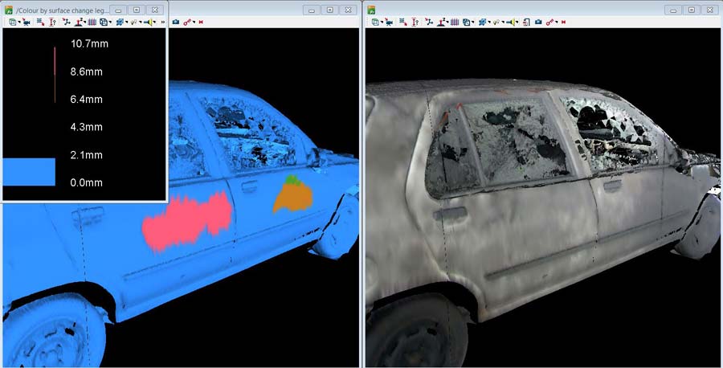Click the red link icon in middle window toolbar
Viewport: 723px width, 368px height.
(186, 22)
